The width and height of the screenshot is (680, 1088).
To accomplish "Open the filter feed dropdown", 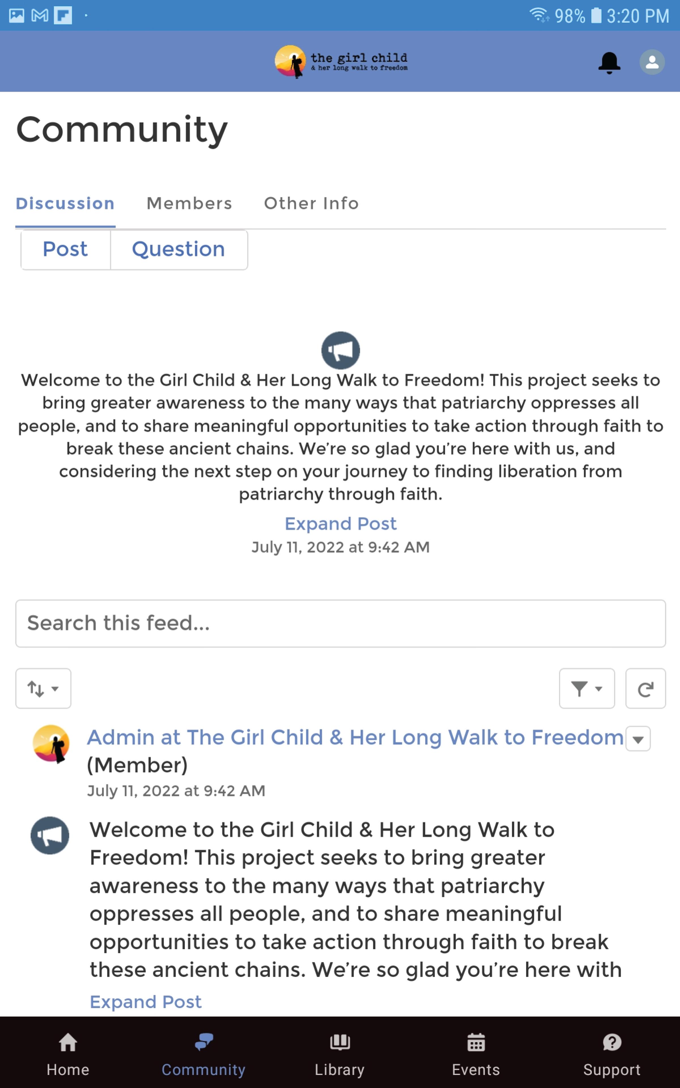I will (x=586, y=688).
